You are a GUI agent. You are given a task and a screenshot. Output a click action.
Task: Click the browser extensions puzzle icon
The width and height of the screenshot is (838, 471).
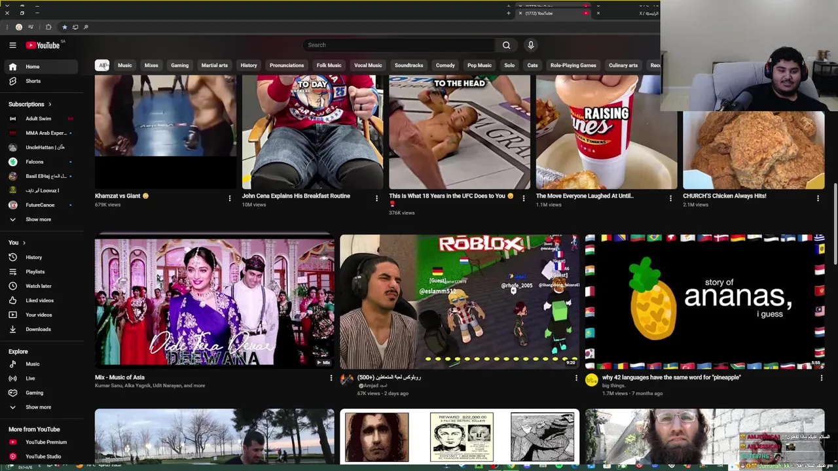click(x=48, y=27)
